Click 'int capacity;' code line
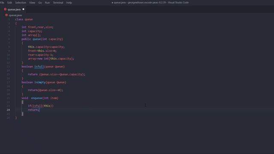Image resolution: width=274 pixels, height=154 pixels. pos(32,31)
